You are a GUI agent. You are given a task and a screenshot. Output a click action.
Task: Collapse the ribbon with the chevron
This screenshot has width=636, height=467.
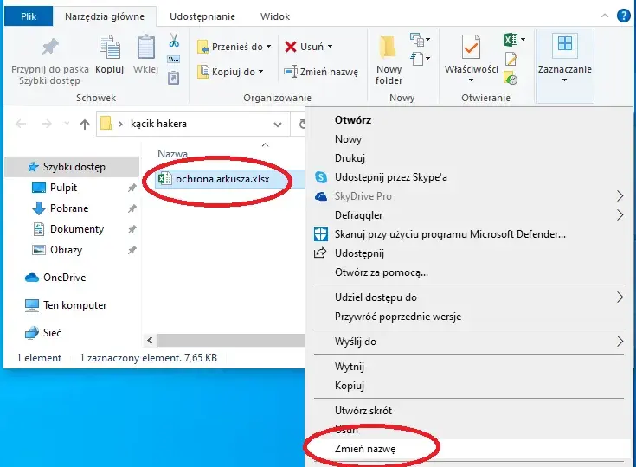pos(604,16)
